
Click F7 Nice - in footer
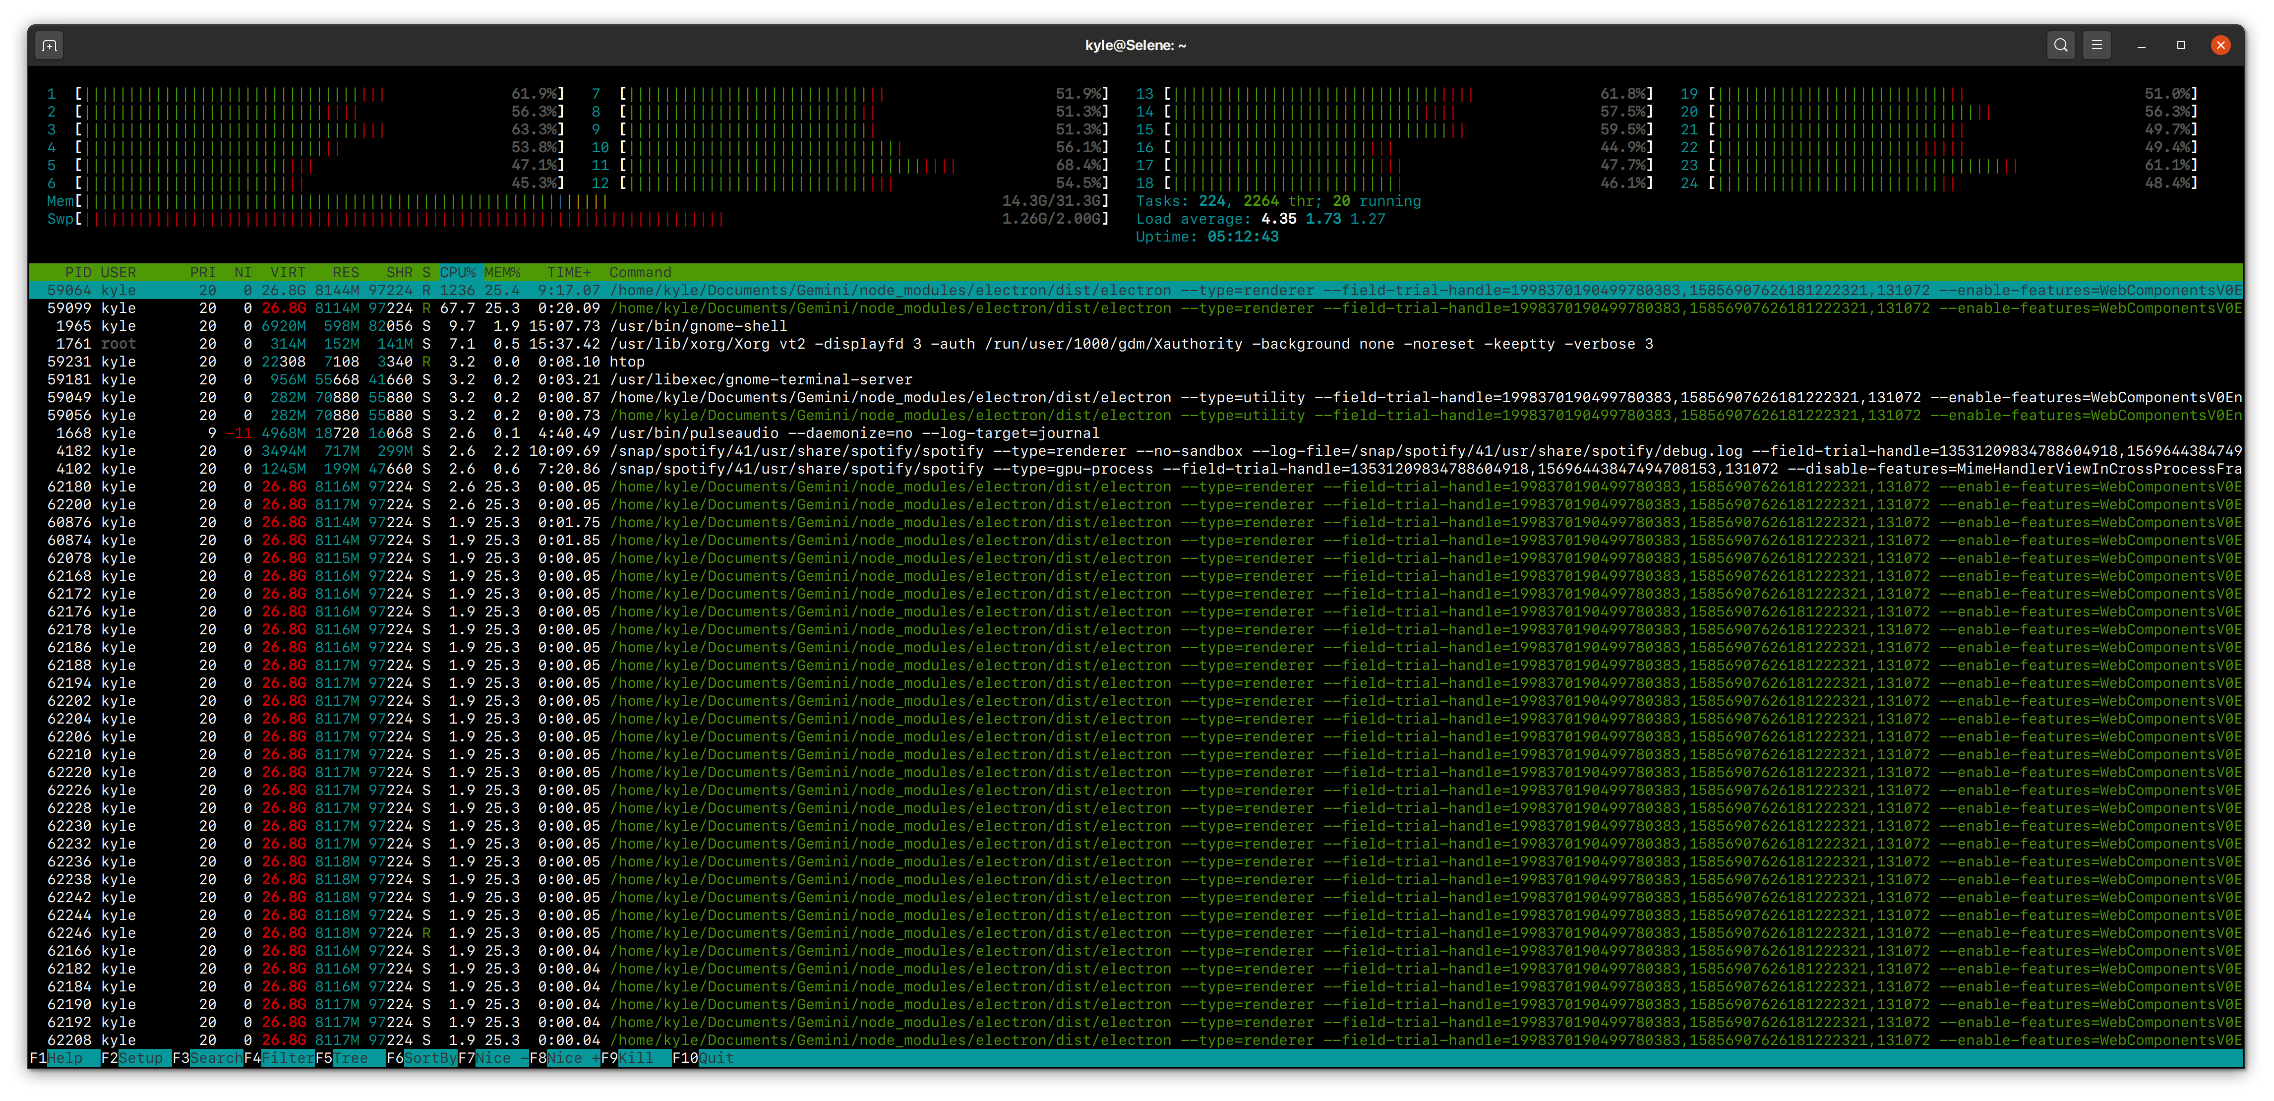click(x=493, y=1058)
